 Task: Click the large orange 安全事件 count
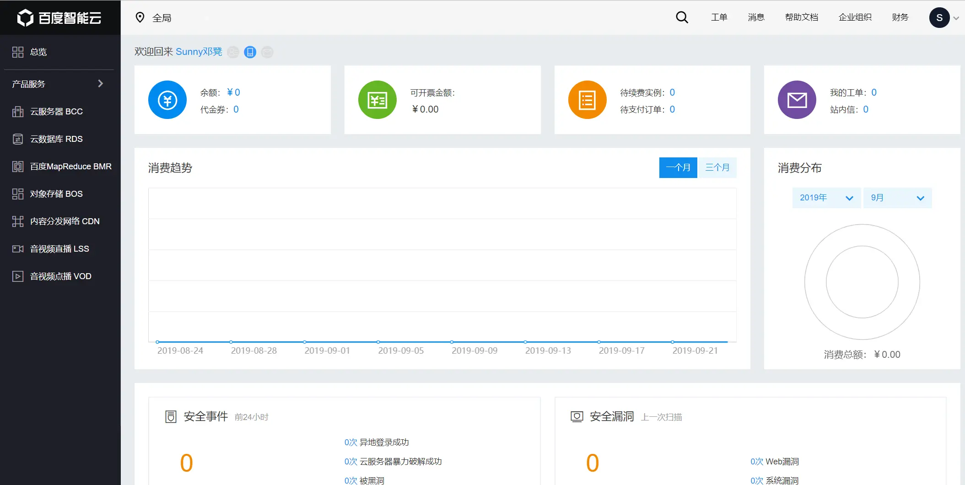tap(187, 463)
